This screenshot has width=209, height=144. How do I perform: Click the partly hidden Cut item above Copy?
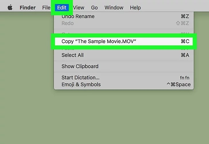pyautogui.click(x=66, y=33)
